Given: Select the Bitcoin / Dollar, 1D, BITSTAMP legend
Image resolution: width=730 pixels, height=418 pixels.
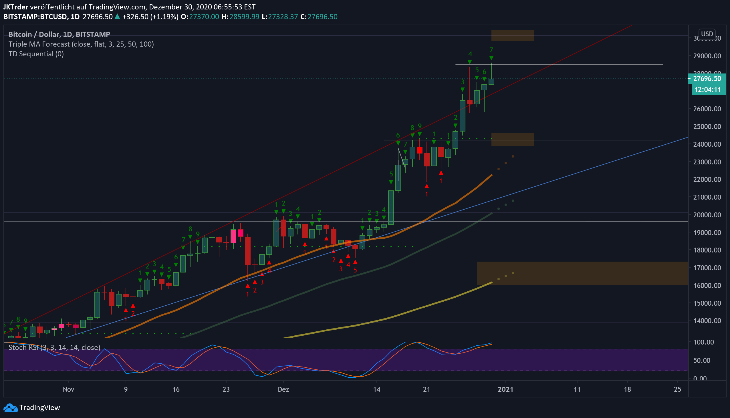Looking at the screenshot, I should [59, 34].
